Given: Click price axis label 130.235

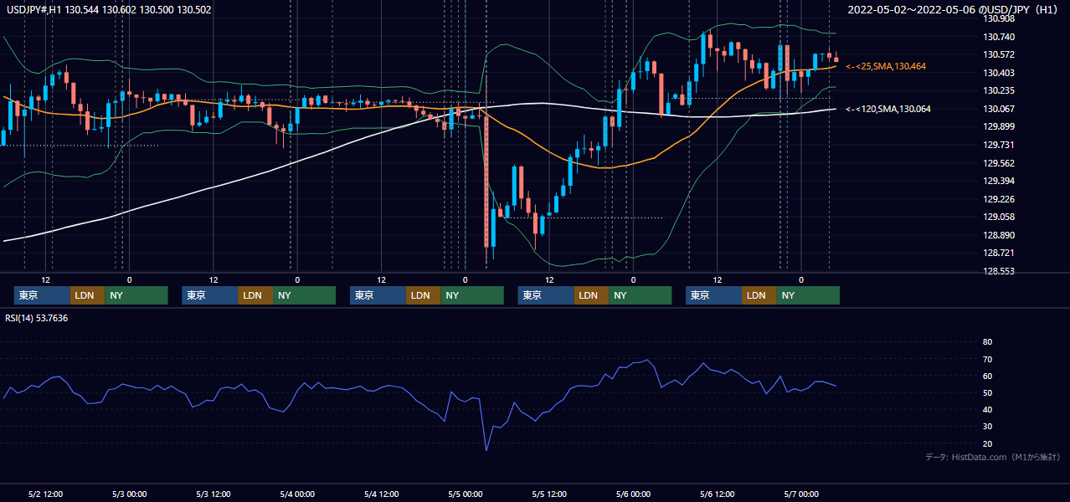Looking at the screenshot, I should (x=999, y=91).
